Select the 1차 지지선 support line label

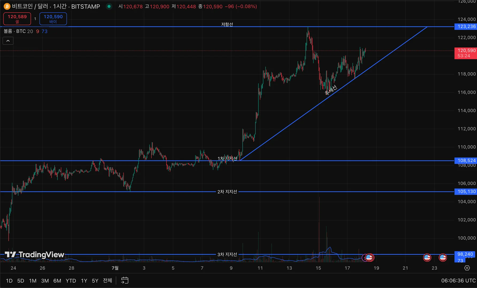pos(227,158)
